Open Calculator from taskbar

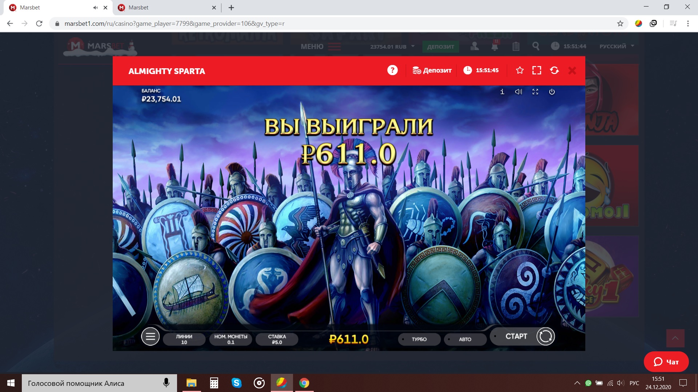(x=214, y=383)
